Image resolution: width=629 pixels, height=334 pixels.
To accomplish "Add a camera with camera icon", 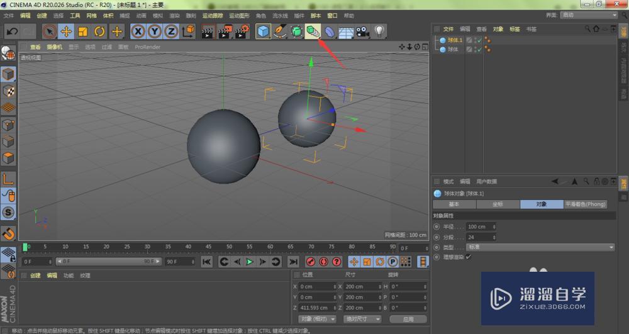I will (x=363, y=31).
